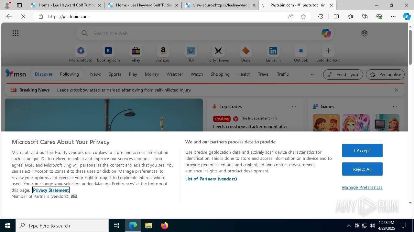Open the apps grid launcher icon
414x232 pixels.
(16, 33)
